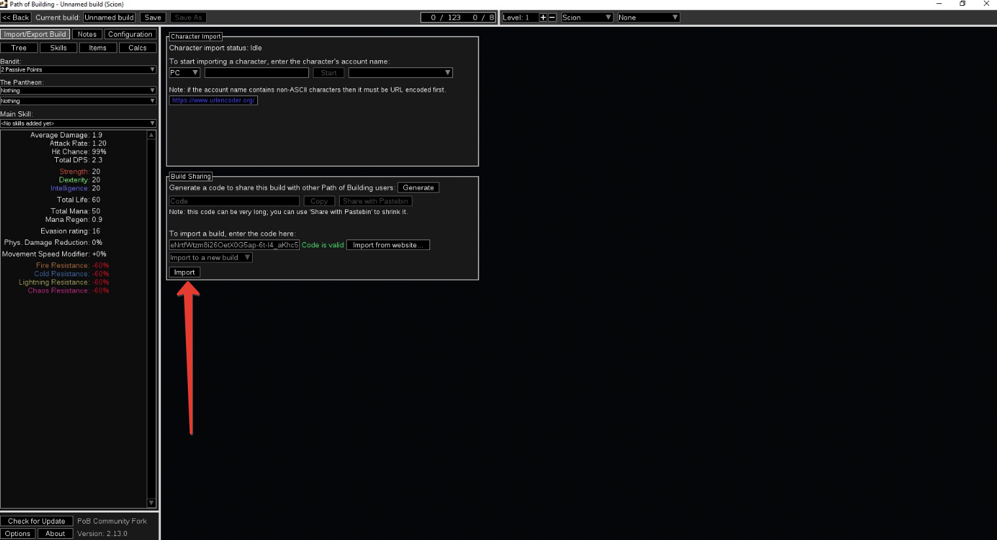Open the Skills tab
Screen dimensions: 997x540
point(58,48)
